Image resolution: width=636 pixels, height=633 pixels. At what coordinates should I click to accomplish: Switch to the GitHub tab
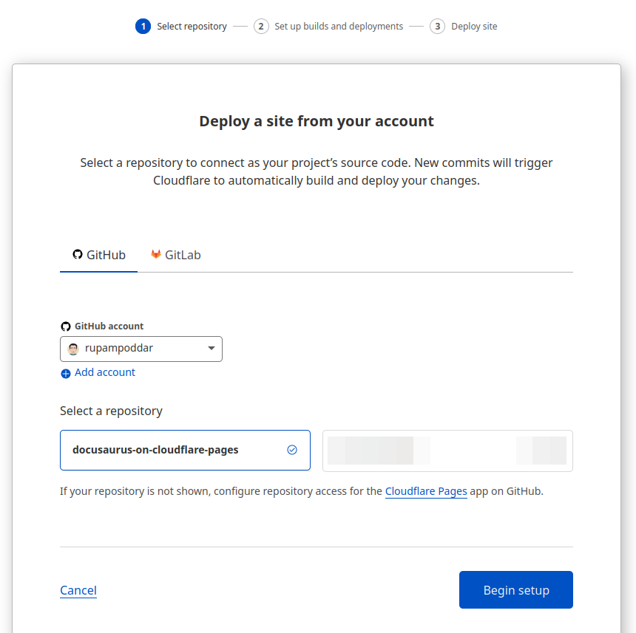[x=99, y=255]
